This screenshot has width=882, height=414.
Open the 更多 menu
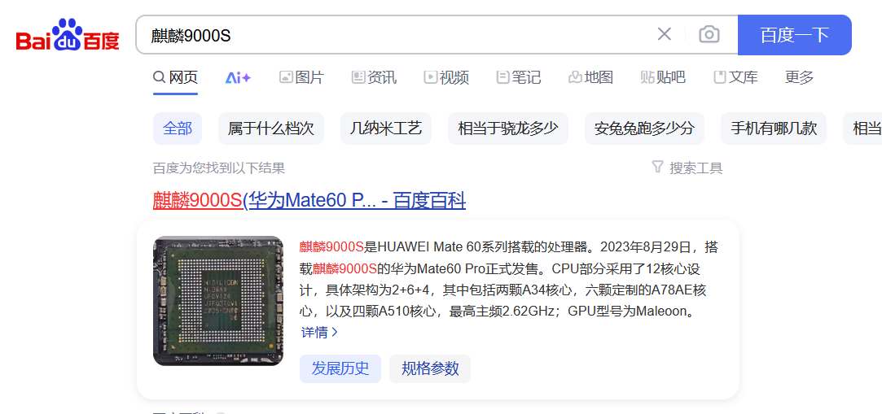[x=799, y=77]
